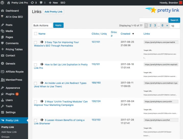This screenshot has width=183, height=139.
Task: Go to page 3 of links
Action: pyautogui.click(x=155, y=25)
